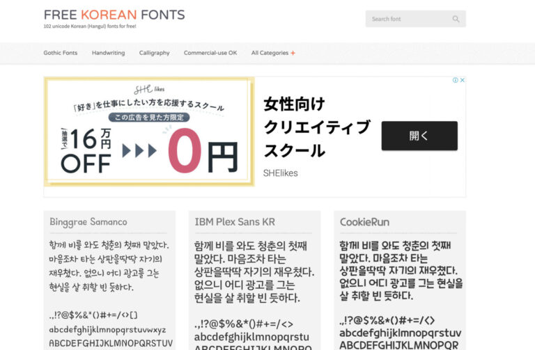Click the 女性向けクリエイティブスクール ad headline
Screen dimensions: 535x350
pyautogui.click(x=316, y=127)
